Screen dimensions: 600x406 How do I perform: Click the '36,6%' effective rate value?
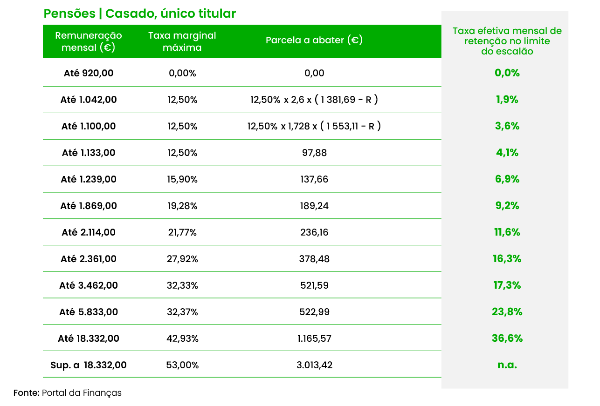(507, 338)
